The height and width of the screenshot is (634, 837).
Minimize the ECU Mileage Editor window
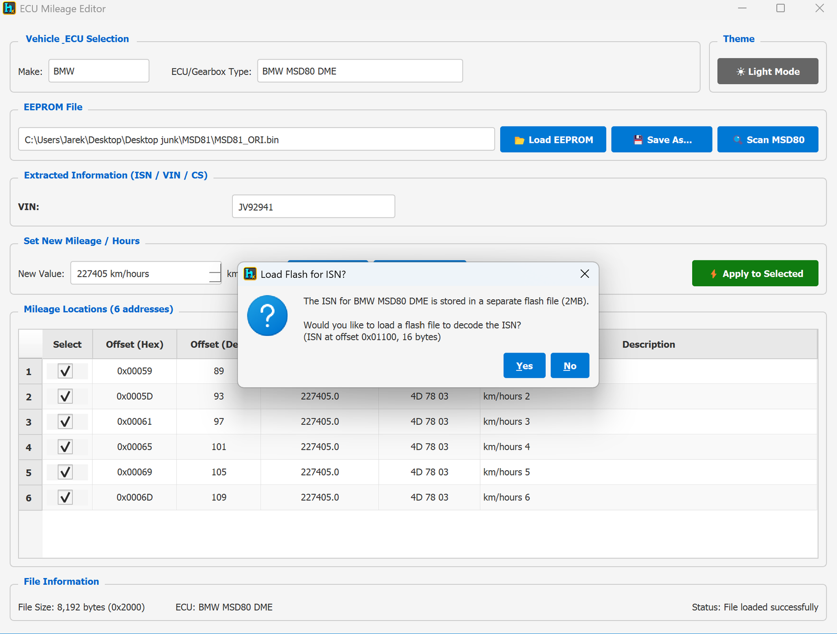(742, 8)
